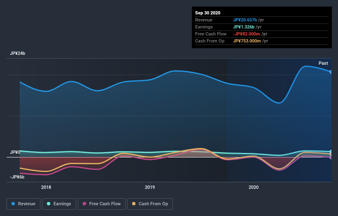Click the -JP¥6b y-axis label
Viewport: 338px width, 216px height.
(x=17, y=177)
